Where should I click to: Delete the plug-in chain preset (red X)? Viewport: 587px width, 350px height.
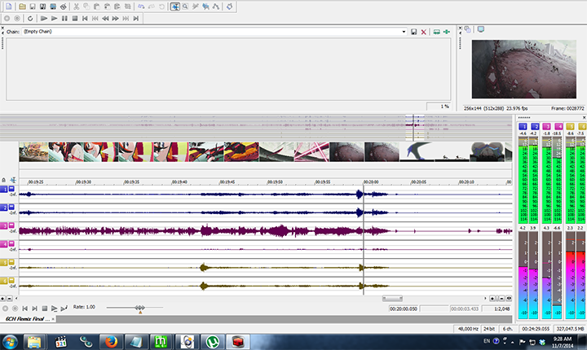click(x=423, y=32)
